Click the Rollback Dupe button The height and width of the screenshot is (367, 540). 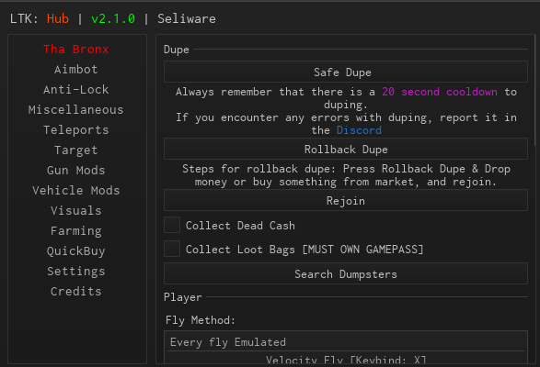point(346,150)
